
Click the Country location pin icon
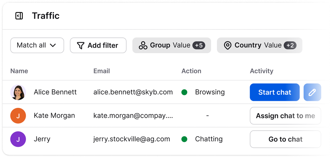coord(228,46)
